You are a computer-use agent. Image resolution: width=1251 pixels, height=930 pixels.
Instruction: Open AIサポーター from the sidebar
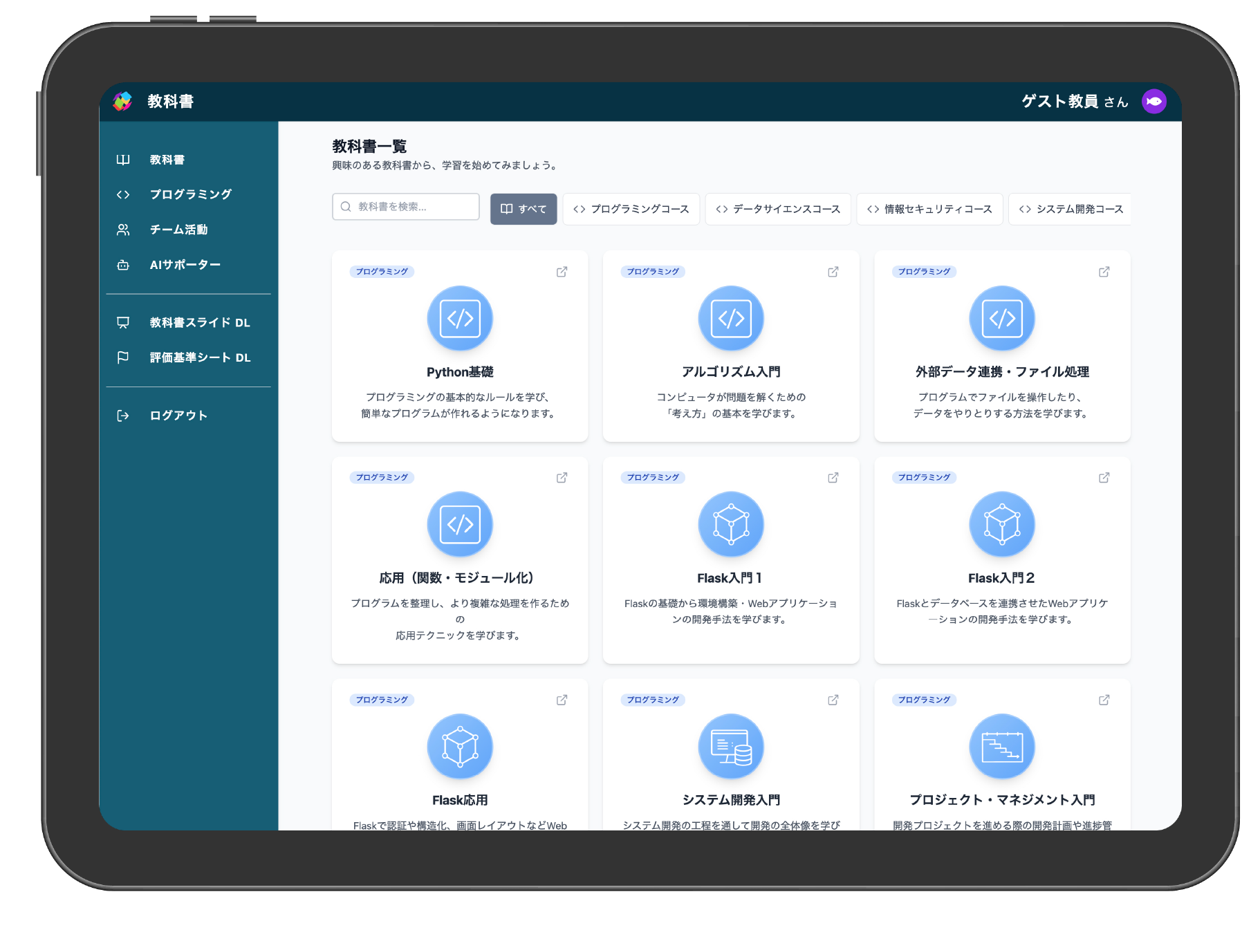point(185,265)
